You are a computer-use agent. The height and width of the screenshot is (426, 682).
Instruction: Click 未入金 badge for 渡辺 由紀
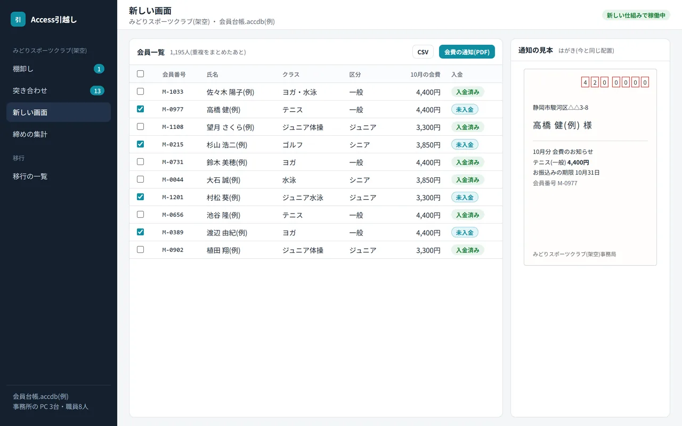click(x=465, y=232)
